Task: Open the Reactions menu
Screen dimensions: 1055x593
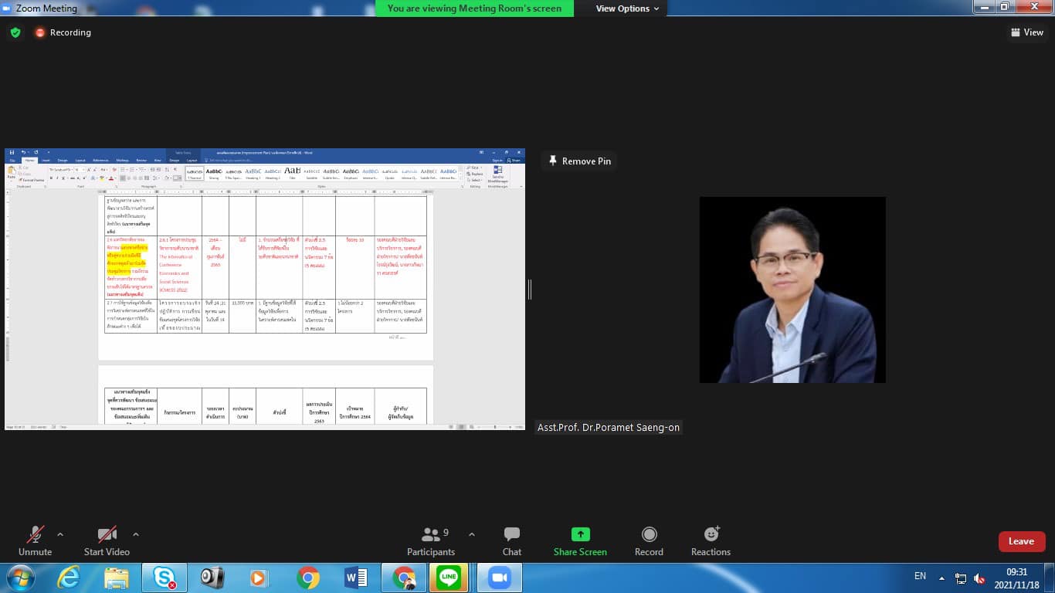Action: (x=711, y=535)
